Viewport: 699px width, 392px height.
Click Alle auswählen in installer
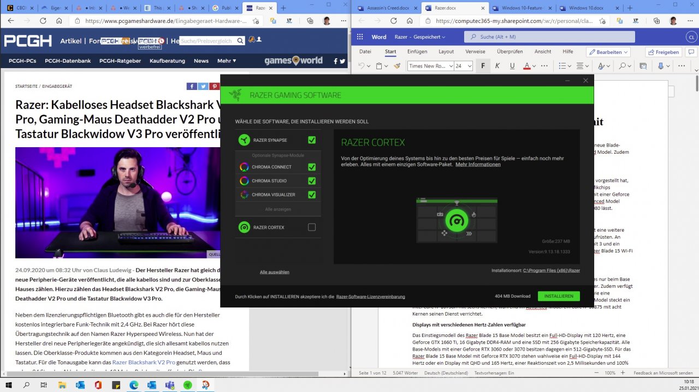pos(275,272)
